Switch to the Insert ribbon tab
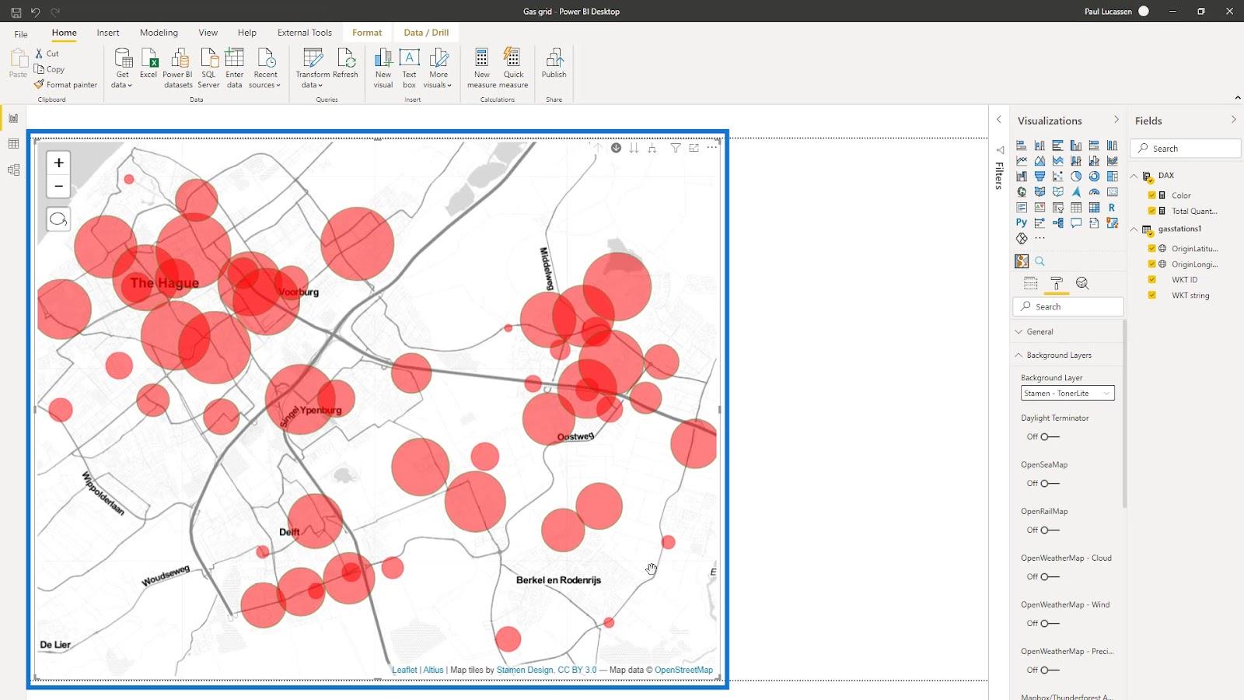Screen dimensions: 1244x700 coord(108,33)
